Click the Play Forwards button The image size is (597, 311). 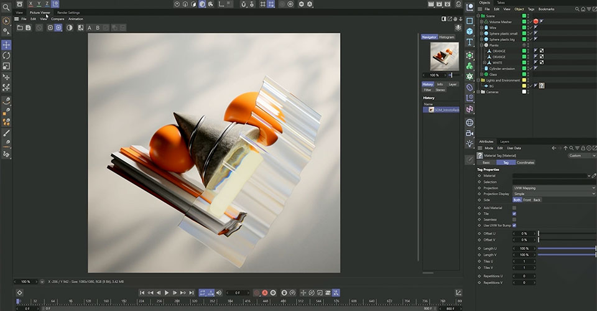pos(167,293)
